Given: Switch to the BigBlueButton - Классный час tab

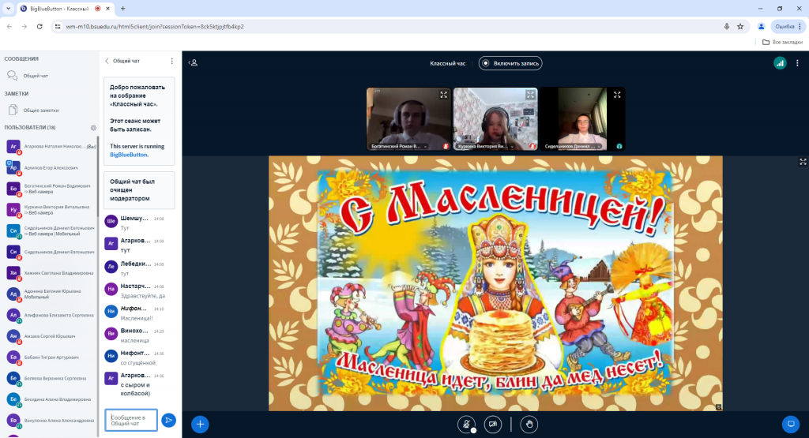Looking at the screenshot, I should [66, 9].
